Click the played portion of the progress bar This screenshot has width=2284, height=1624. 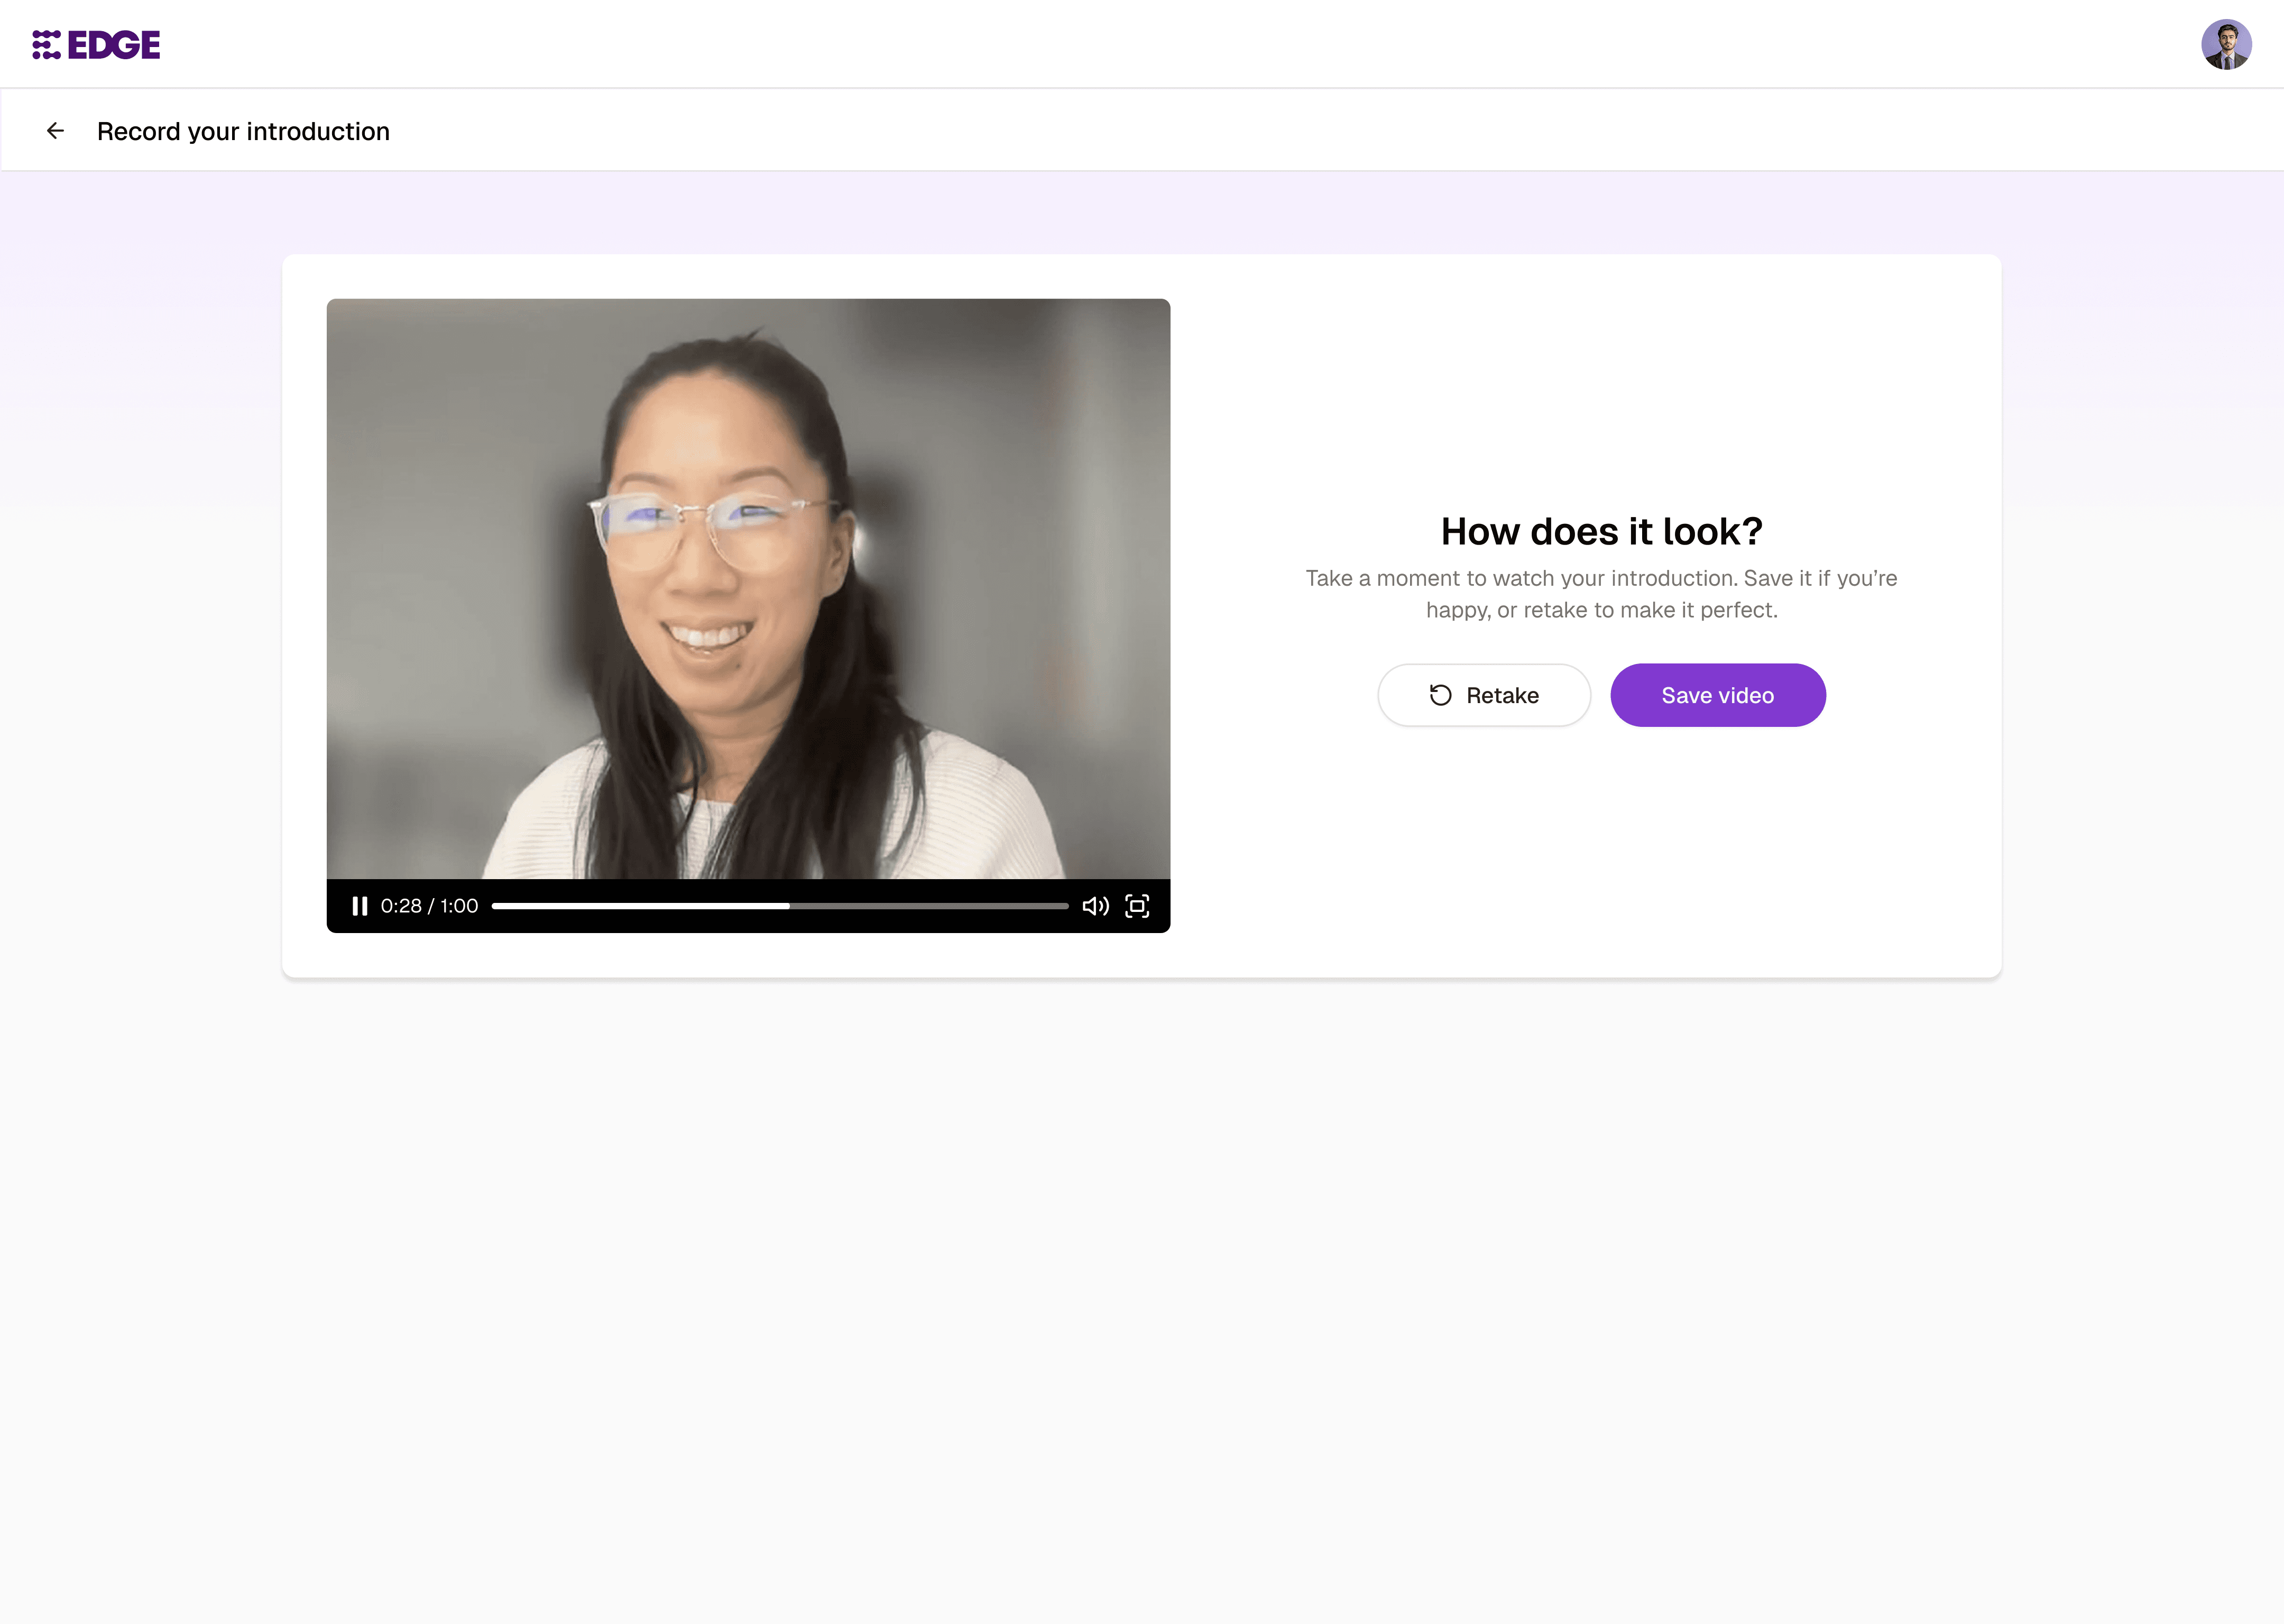(640, 906)
